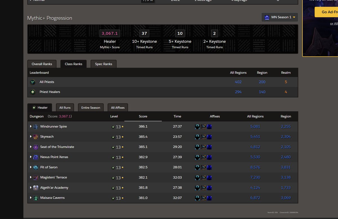Image resolution: width=338 pixels, height=219 pixels.
Task: Click first affix icon in Seat of the Triumvirate row
Action: [x=197, y=147]
